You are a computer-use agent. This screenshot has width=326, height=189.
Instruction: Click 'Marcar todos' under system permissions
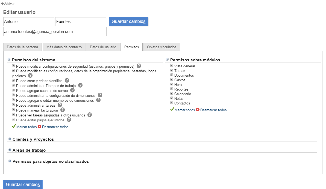pyautogui.click(x=26, y=127)
